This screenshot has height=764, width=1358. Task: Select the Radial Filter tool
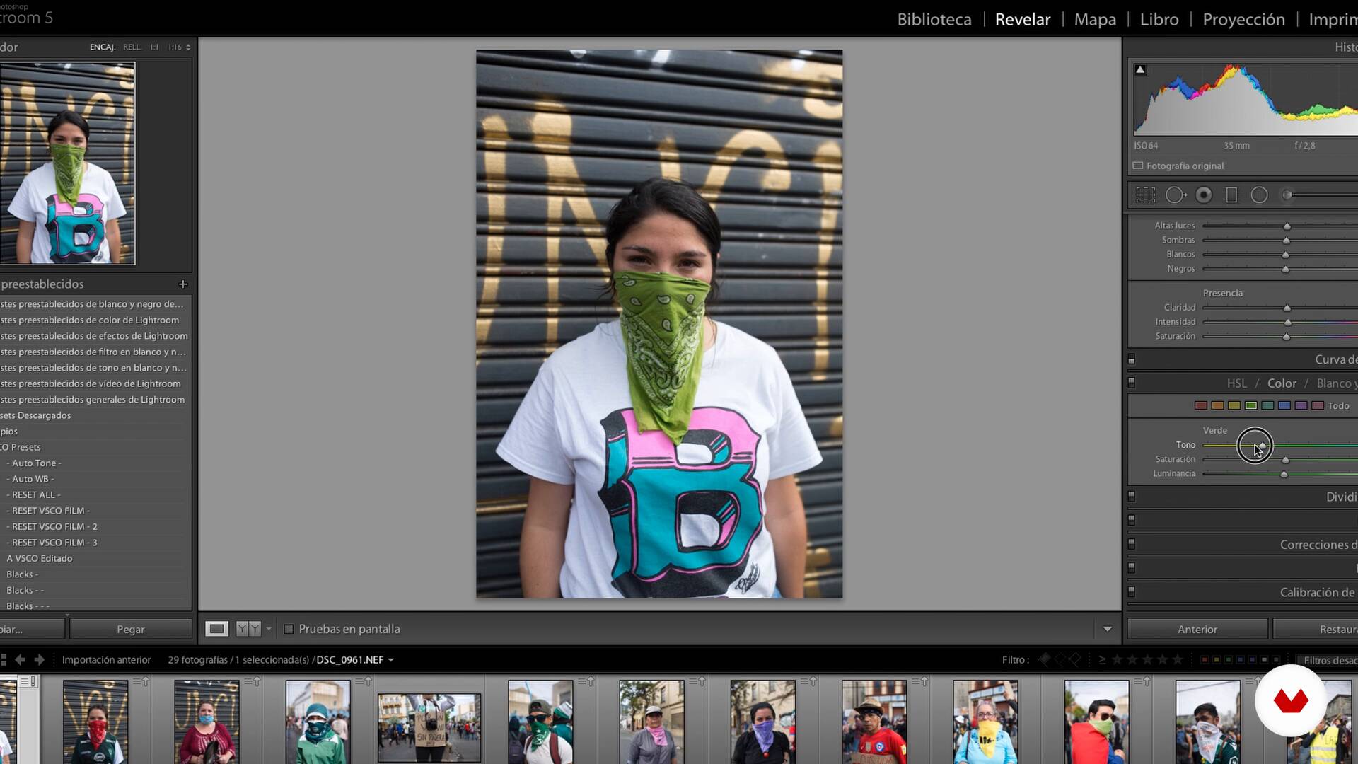(x=1259, y=195)
